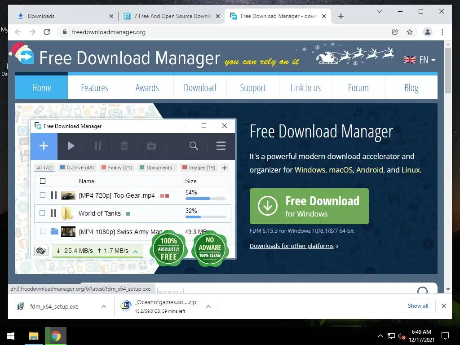Click the browser forward arrow

(32, 32)
